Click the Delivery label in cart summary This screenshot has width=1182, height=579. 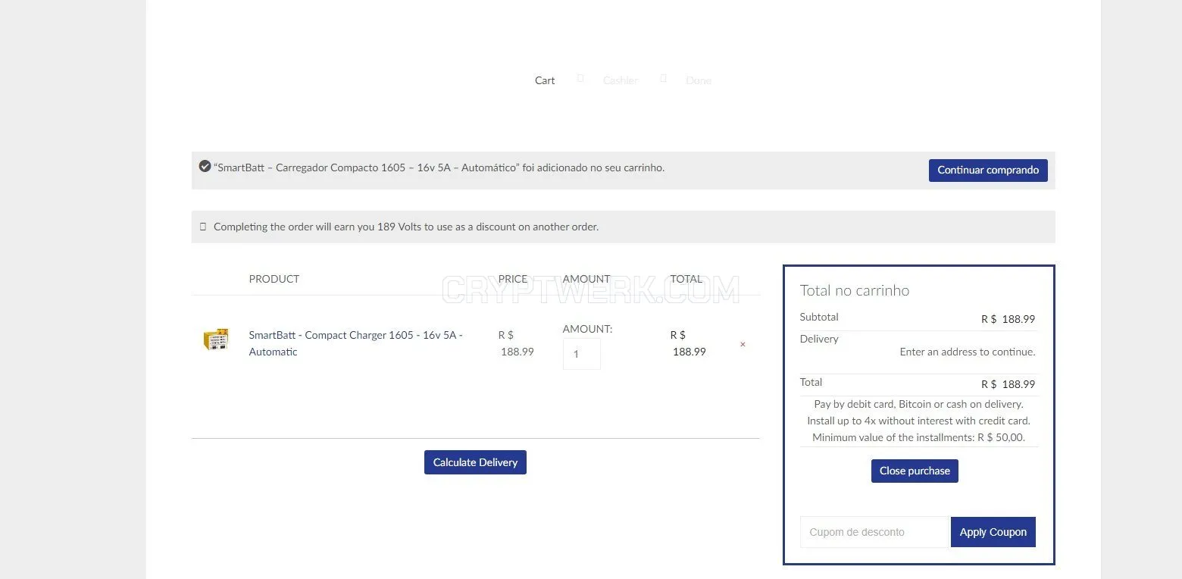[819, 339]
